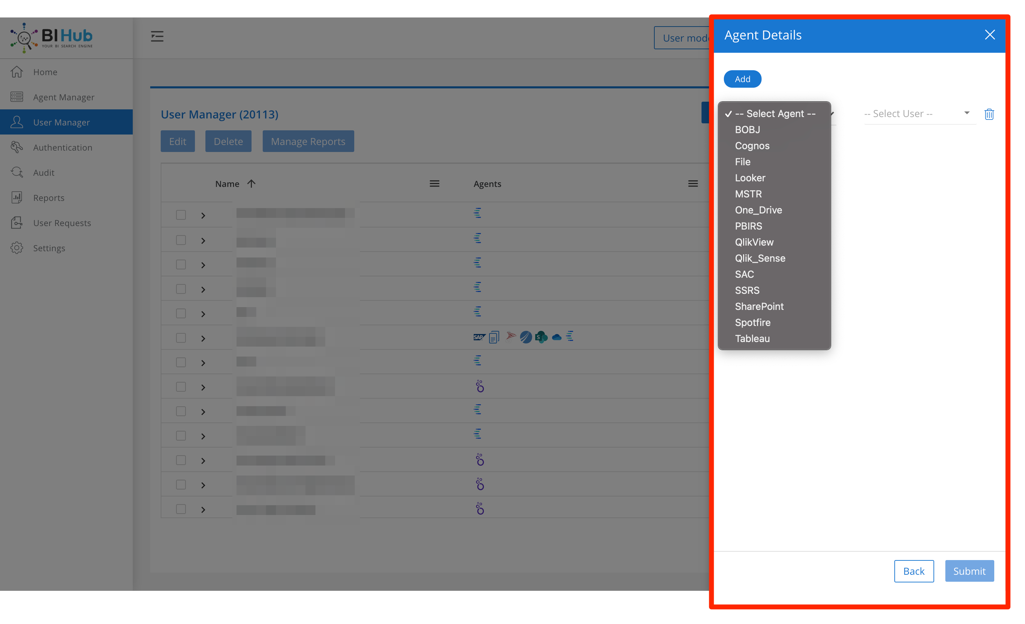Screen dimensions: 1025x624
Task: Open Home from the sidebar menu
Action: tap(66, 72)
